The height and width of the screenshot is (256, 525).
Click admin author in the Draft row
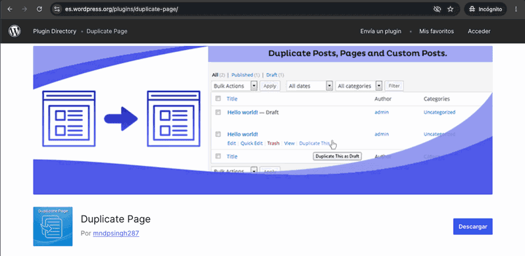tap(382, 113)
